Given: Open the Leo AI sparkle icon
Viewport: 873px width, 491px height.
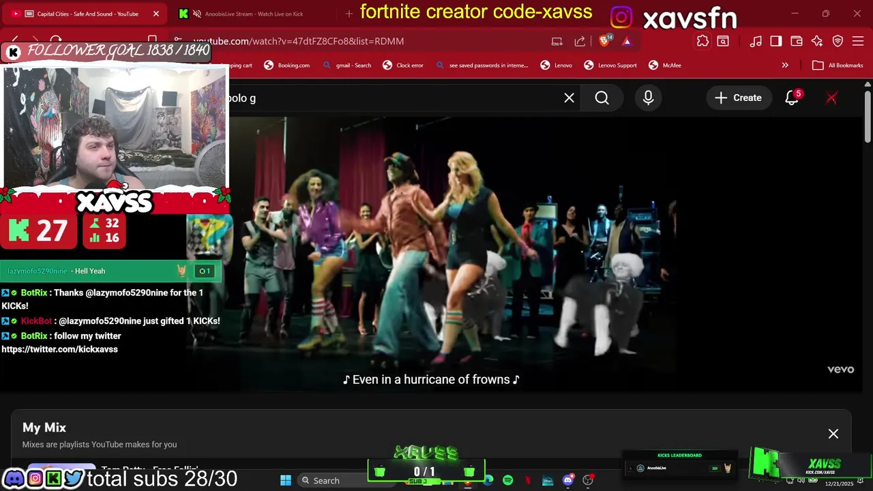Looking at the screenshot, I should (817, 42).
